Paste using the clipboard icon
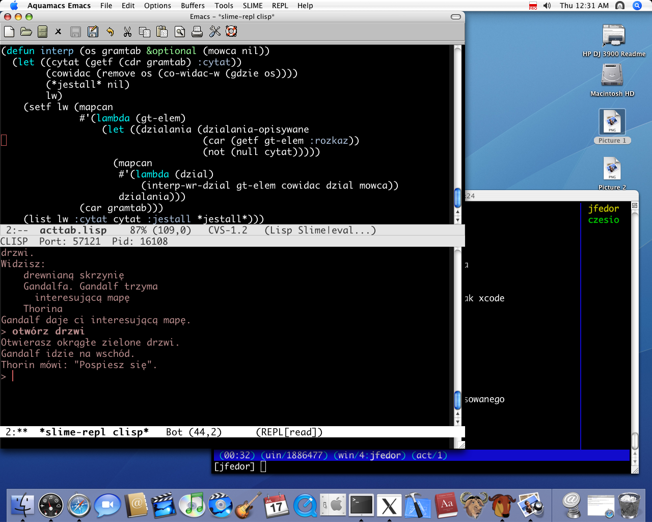This screenshot has height=522, width=652. coord(162,32)
